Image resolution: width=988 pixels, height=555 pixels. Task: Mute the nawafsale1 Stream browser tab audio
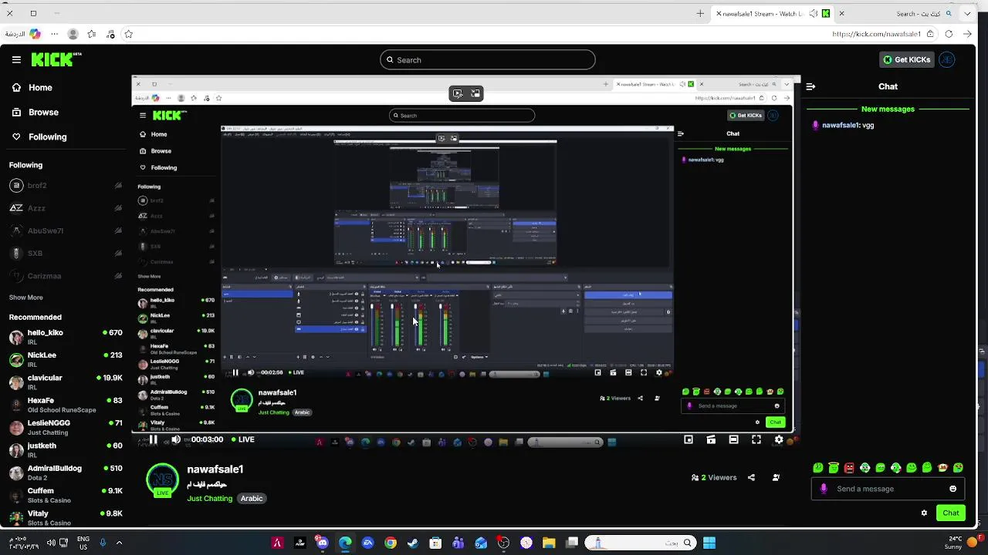[x=813, y=13]
